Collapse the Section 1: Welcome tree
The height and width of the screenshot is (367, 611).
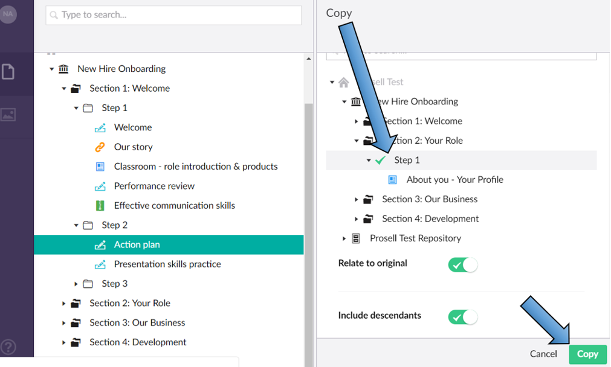click(64, 88)
